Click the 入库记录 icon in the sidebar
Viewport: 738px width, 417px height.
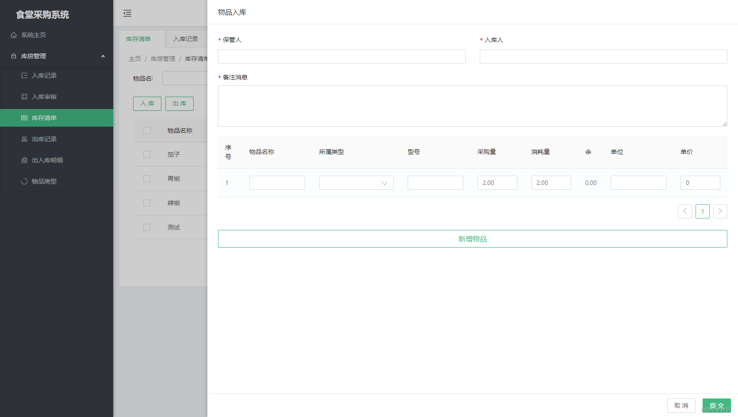pyautogui.click(x=24, y=75)
